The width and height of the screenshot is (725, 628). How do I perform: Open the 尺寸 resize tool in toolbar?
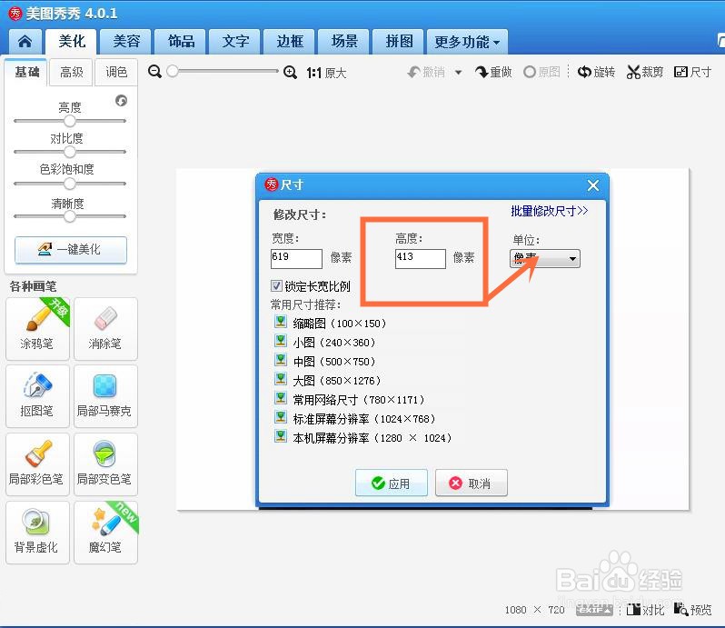coord(692,72)
